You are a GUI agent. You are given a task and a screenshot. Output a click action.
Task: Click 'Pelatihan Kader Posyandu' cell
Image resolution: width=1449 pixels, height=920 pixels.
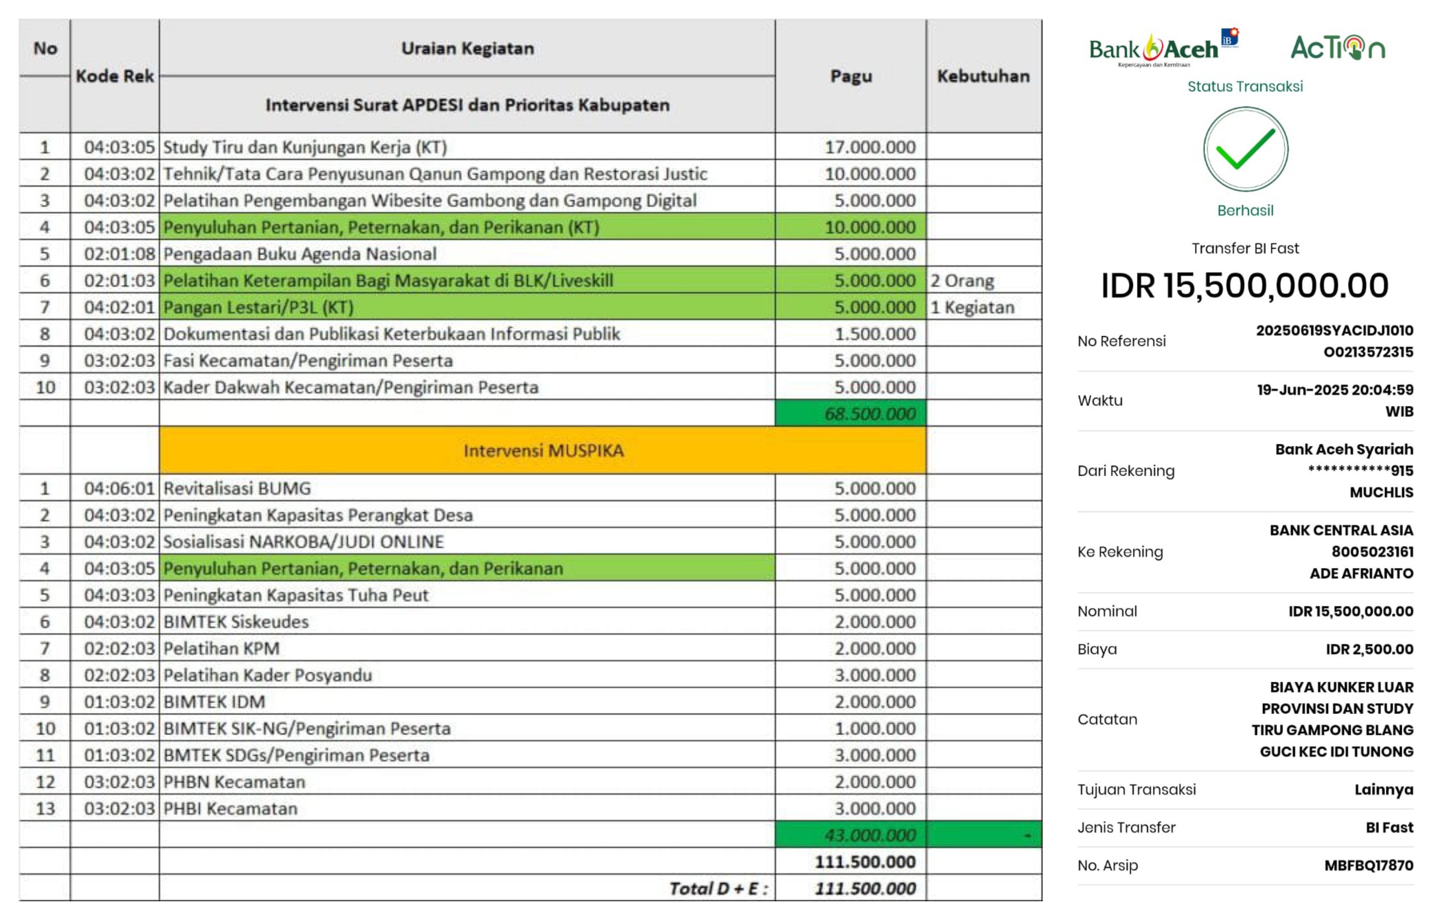coord(467,675)
